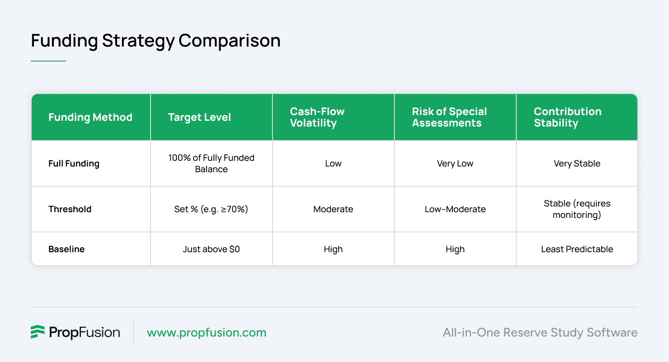
Task: Select the Full Funding row label
Action: (x=74, y=163)
